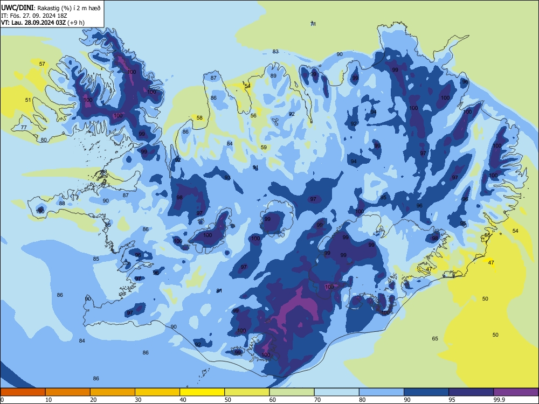Select the humidity value '77' on the map
539x404 pixels.
coord(24,128)
